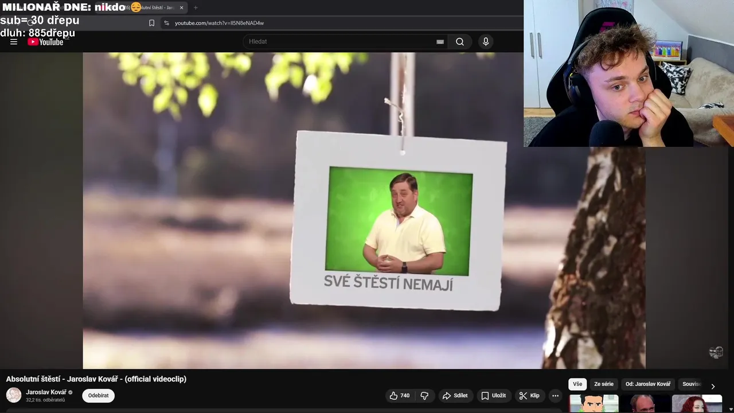
Task: Click the youtube.com URL address bar
Action: [x=219, y=23]
